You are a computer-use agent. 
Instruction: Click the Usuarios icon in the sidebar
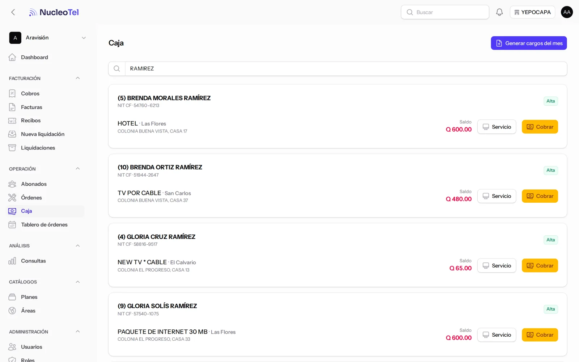pyautogui.click(x=12, y=347)
